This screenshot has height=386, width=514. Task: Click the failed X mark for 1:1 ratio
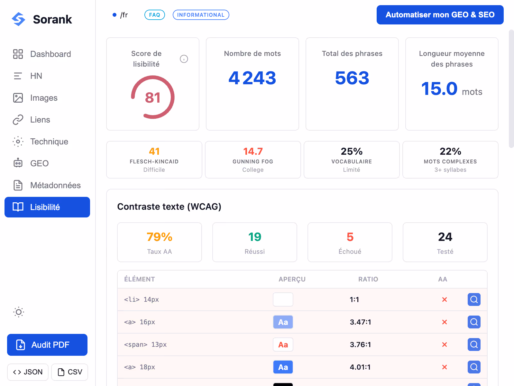pyautogui.click(x=445, y=299)
